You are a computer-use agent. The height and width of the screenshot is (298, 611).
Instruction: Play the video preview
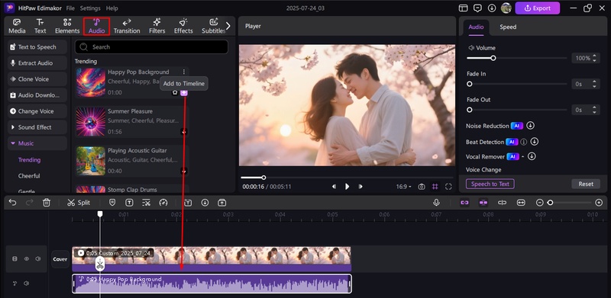(x=347, y=187)
